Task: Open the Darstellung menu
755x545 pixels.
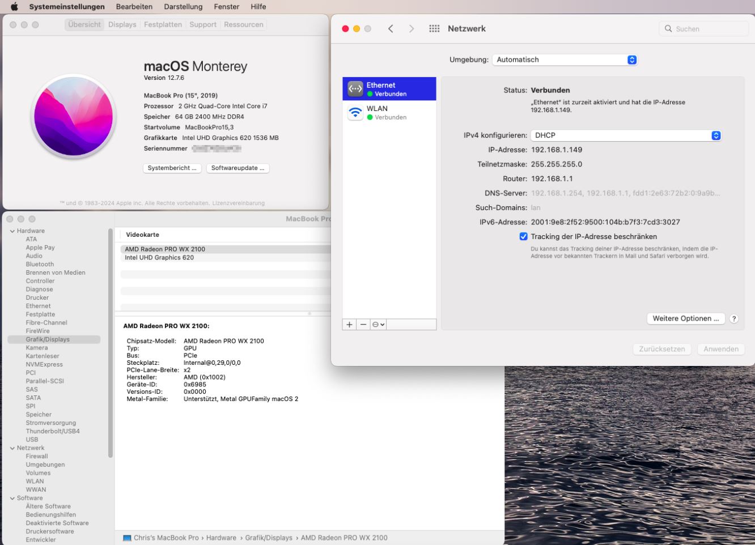Action: [183, 7]
